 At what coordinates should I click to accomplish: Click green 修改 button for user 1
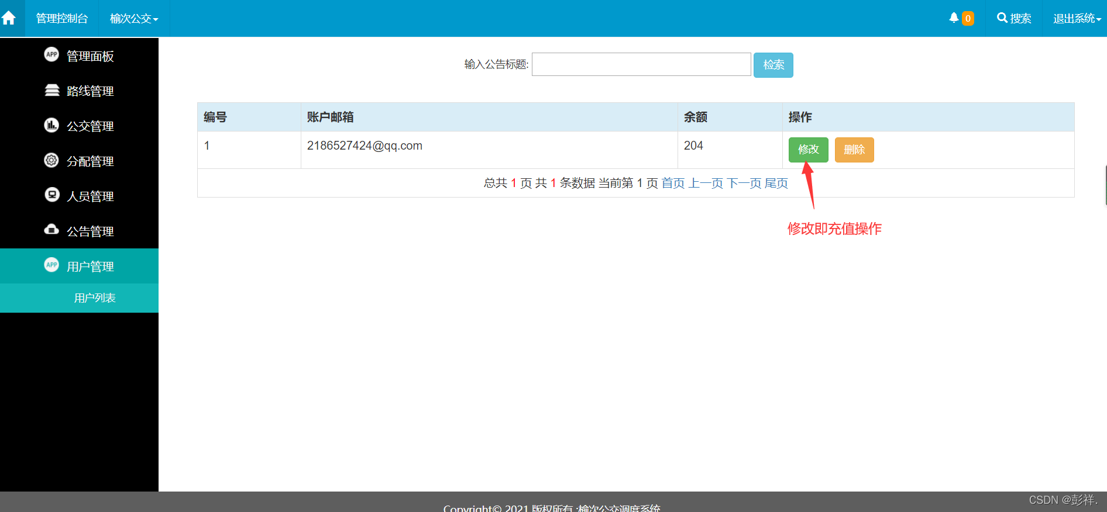tap(808, 150)
